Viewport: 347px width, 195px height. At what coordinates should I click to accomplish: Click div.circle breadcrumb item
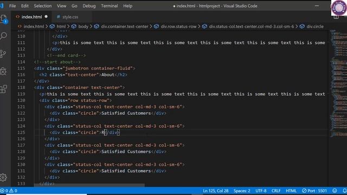point(315,27)
